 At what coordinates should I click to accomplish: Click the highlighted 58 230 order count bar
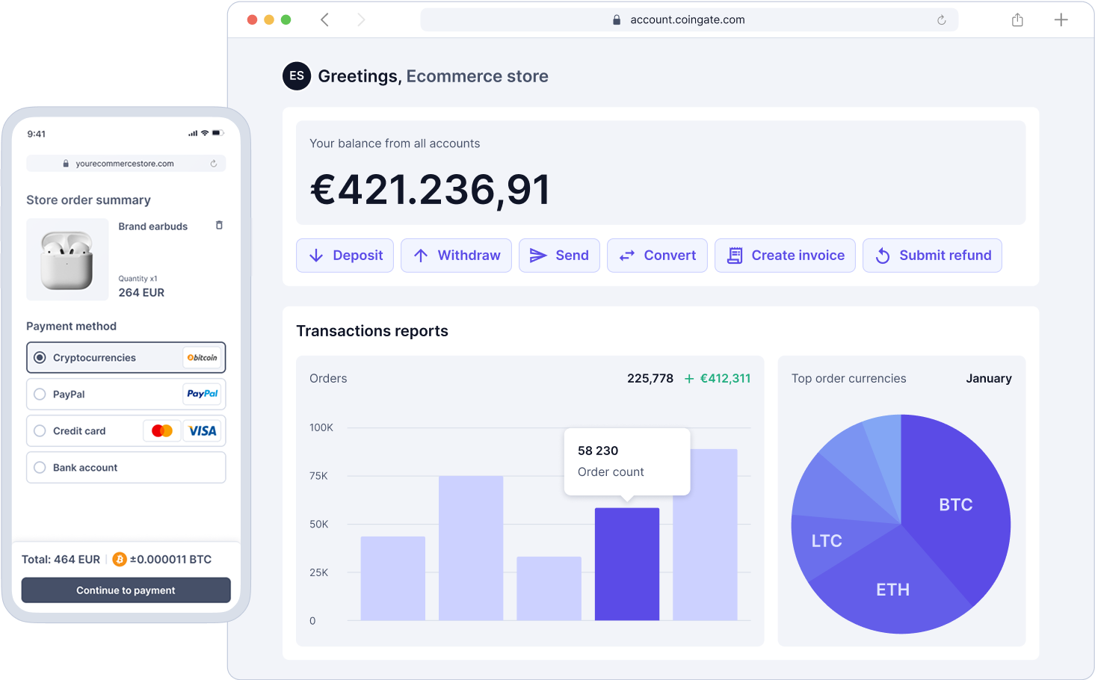[627, 564]
